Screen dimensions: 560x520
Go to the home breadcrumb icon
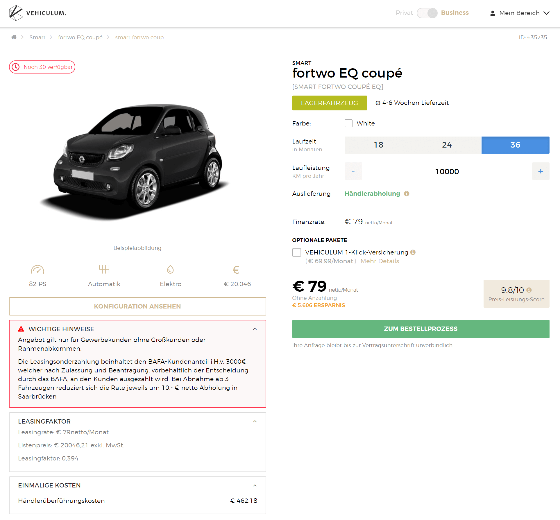[14, 37]
